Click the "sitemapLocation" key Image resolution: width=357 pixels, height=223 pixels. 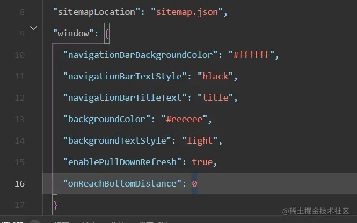pos(96,12)
